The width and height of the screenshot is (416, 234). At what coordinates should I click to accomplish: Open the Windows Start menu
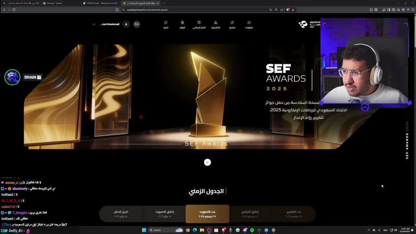point(144,230)
